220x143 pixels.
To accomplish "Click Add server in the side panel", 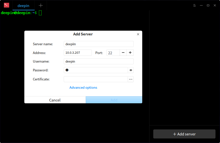I will [184, 134].
